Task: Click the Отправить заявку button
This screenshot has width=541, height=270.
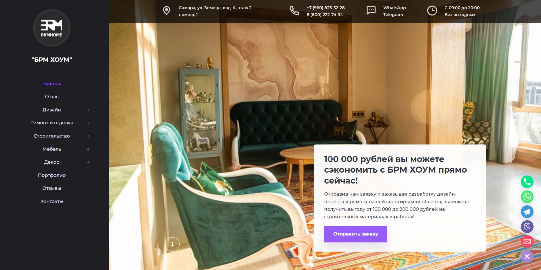Action: point(356,234)
